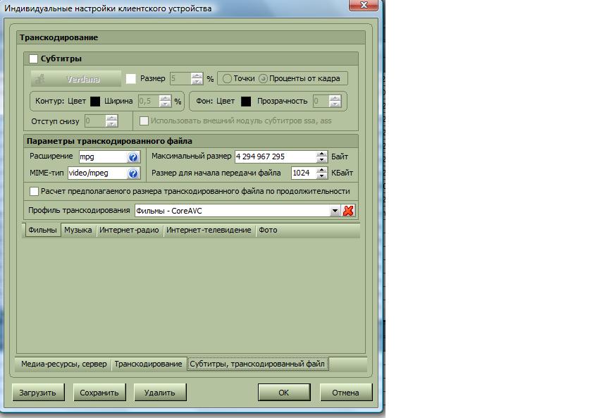The image size is (592, 418).
Task: Switch to the Музыка tab
Action: click(x=78, y=230)
